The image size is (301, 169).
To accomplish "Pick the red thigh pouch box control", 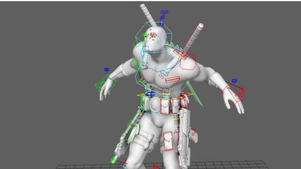I will point(168,141).
